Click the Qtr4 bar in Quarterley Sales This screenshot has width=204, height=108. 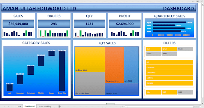pyautogui.click(x=169, y=22)
